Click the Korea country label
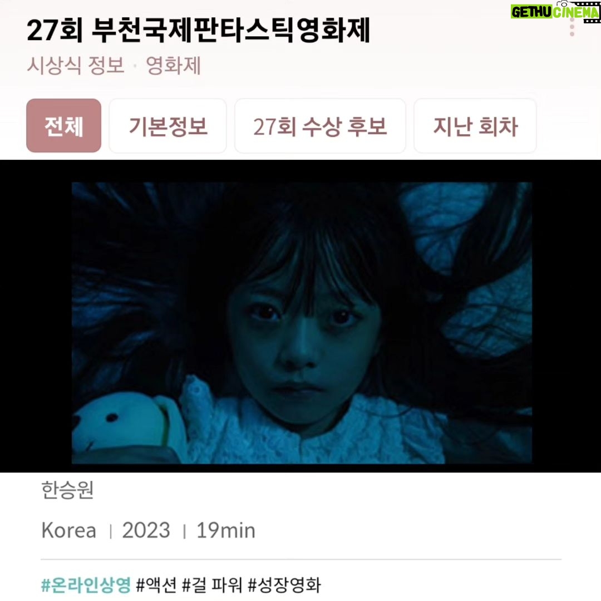The image size is (601, 601). point(68,530)
